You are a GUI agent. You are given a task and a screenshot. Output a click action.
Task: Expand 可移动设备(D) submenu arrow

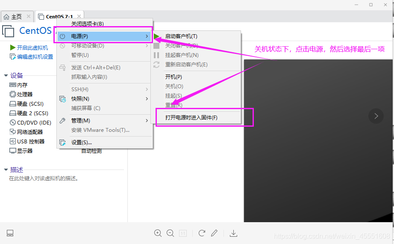(x=147, y=45)
